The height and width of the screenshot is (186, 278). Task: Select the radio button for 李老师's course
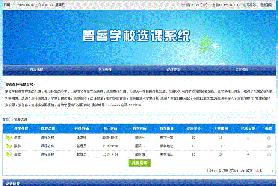click(269, 138)
